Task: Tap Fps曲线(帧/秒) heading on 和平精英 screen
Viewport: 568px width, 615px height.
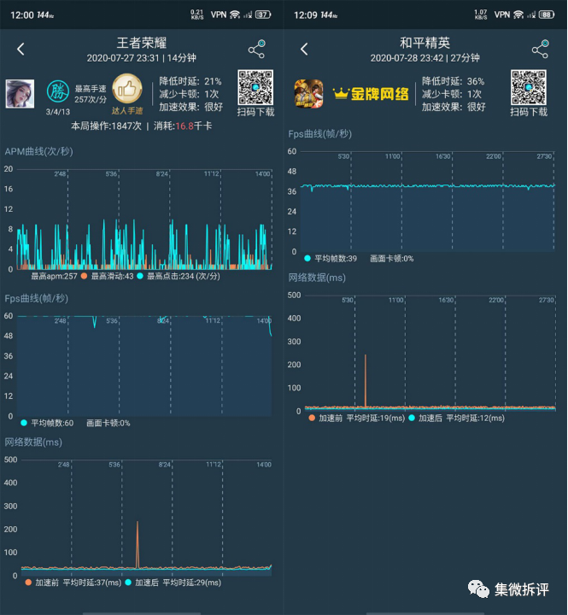Action: pos(320,134)
